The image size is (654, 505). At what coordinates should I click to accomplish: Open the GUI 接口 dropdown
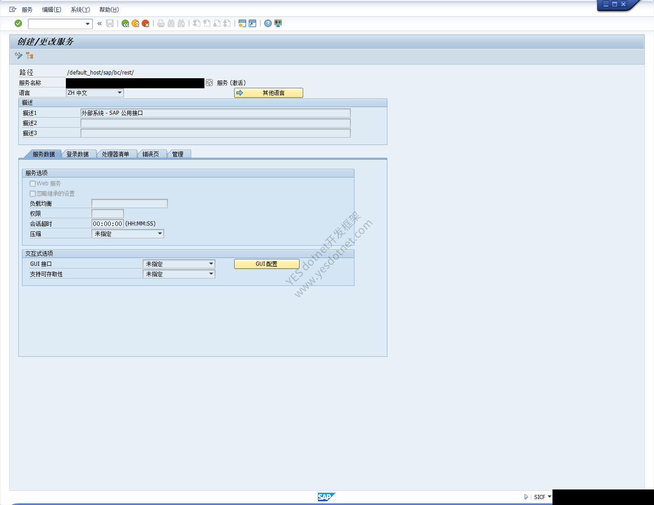point(211,264)
